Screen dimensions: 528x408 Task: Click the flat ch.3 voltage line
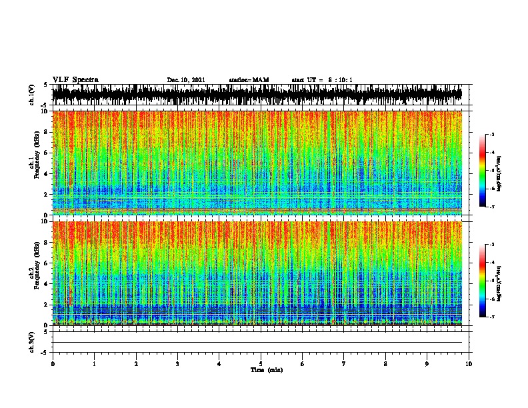[257, 343]
